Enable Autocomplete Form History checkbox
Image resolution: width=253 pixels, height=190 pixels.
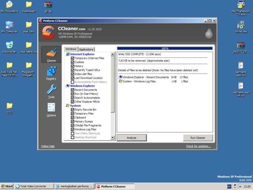point(72,82)
